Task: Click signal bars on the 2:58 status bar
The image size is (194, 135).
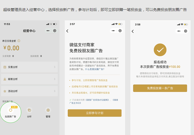Action: click(x=178, y=25)
